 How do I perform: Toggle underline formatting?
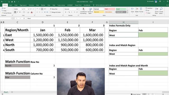[20, 12]
